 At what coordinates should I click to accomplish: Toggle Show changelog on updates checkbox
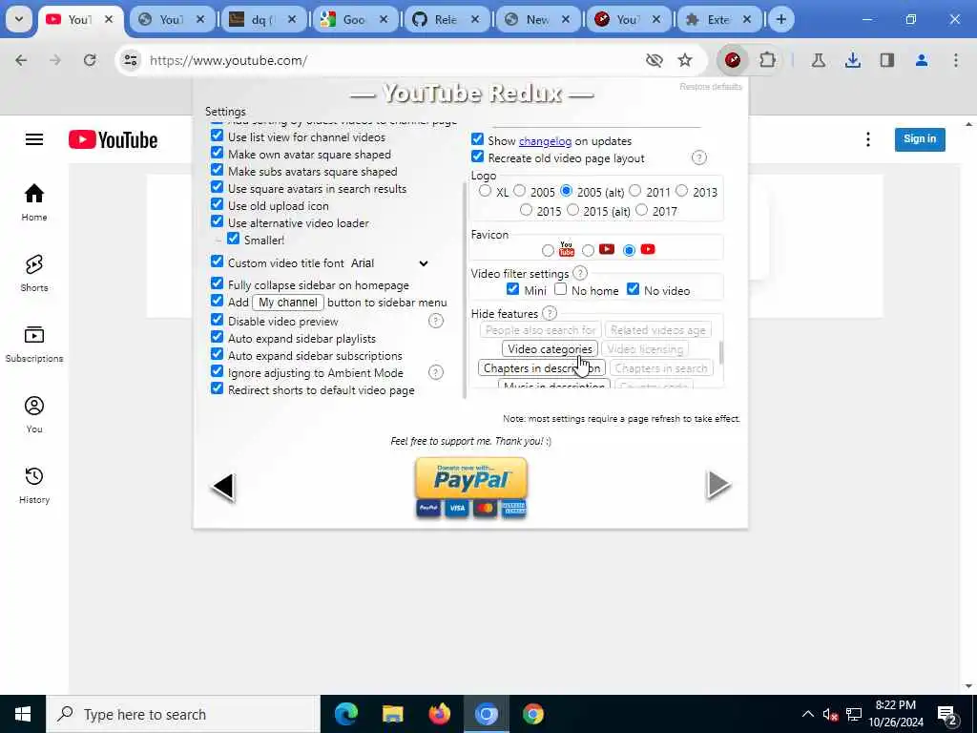(x=477, y=139)
